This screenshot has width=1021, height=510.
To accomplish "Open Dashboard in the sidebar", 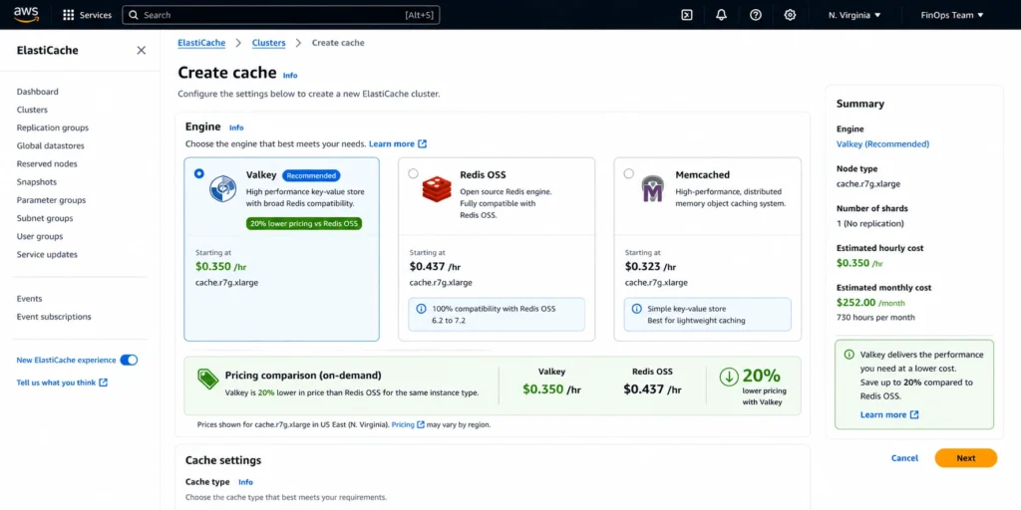I will click(x=38, y=92).
